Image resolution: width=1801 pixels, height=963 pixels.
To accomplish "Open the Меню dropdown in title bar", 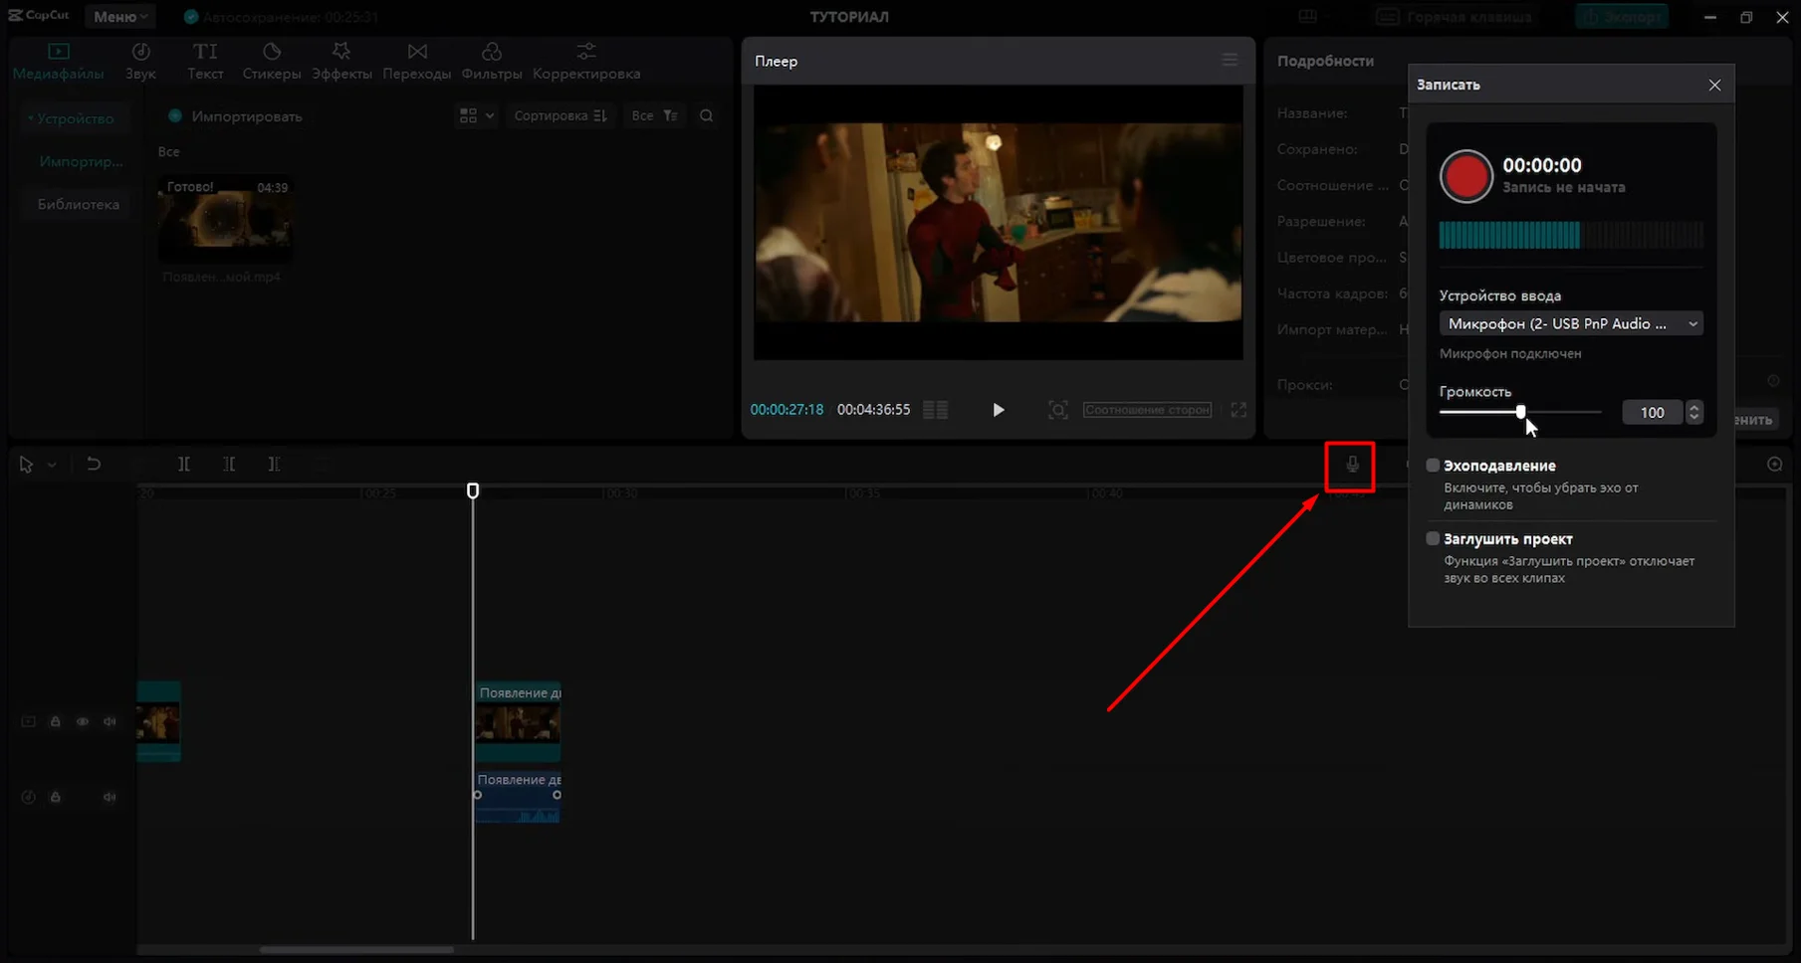I will (x=120, y=17).
